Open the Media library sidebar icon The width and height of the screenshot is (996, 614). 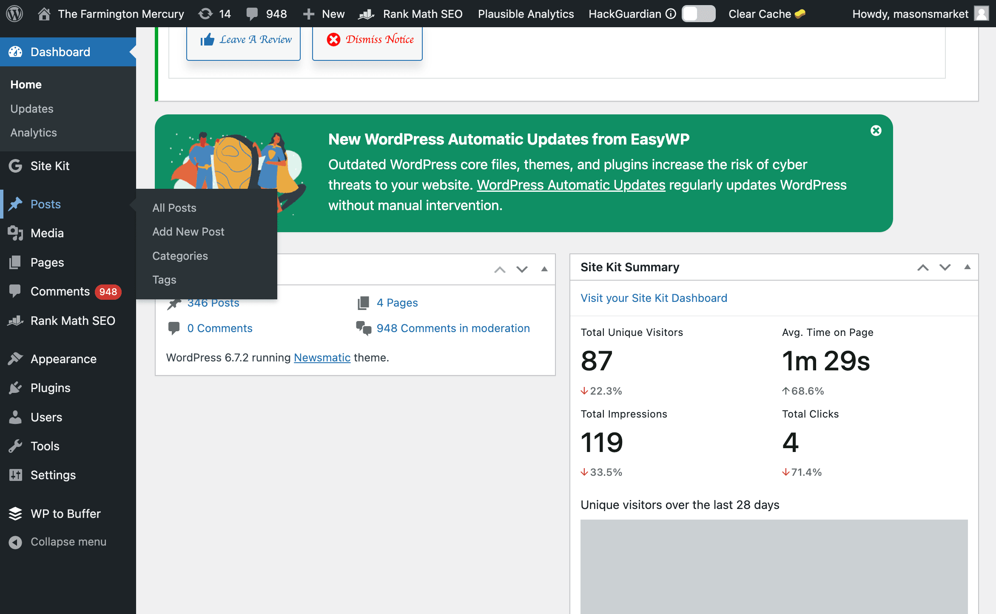tap(15, 233)
